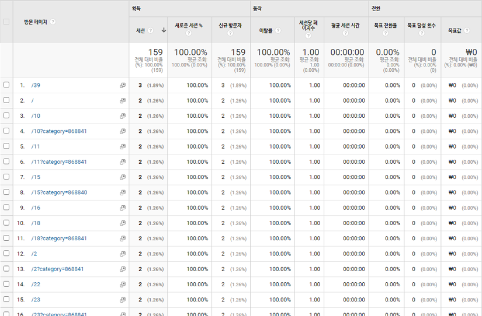
Task: Open the external link icon for /18?category=868841
Action: [123, 238]
